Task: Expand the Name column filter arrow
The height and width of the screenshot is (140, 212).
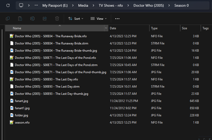Action: coord(106,28)
